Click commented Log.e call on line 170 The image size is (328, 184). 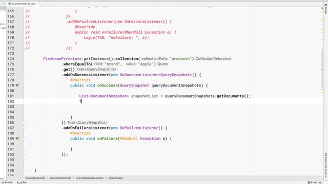116,37
